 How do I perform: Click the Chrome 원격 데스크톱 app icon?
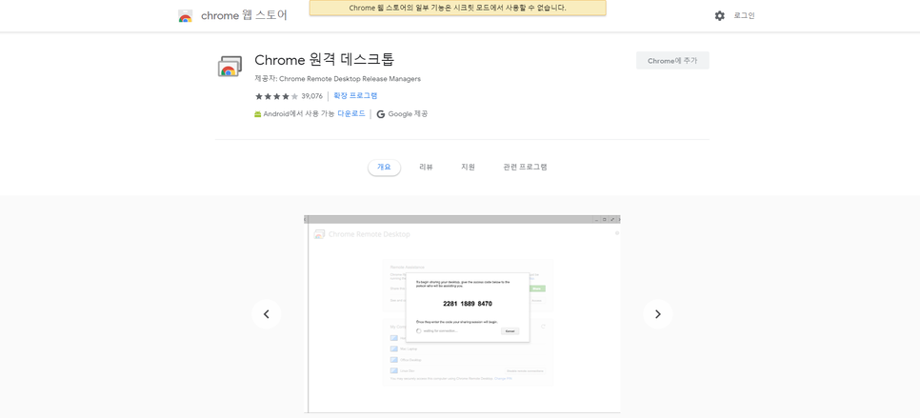[230, 67]
